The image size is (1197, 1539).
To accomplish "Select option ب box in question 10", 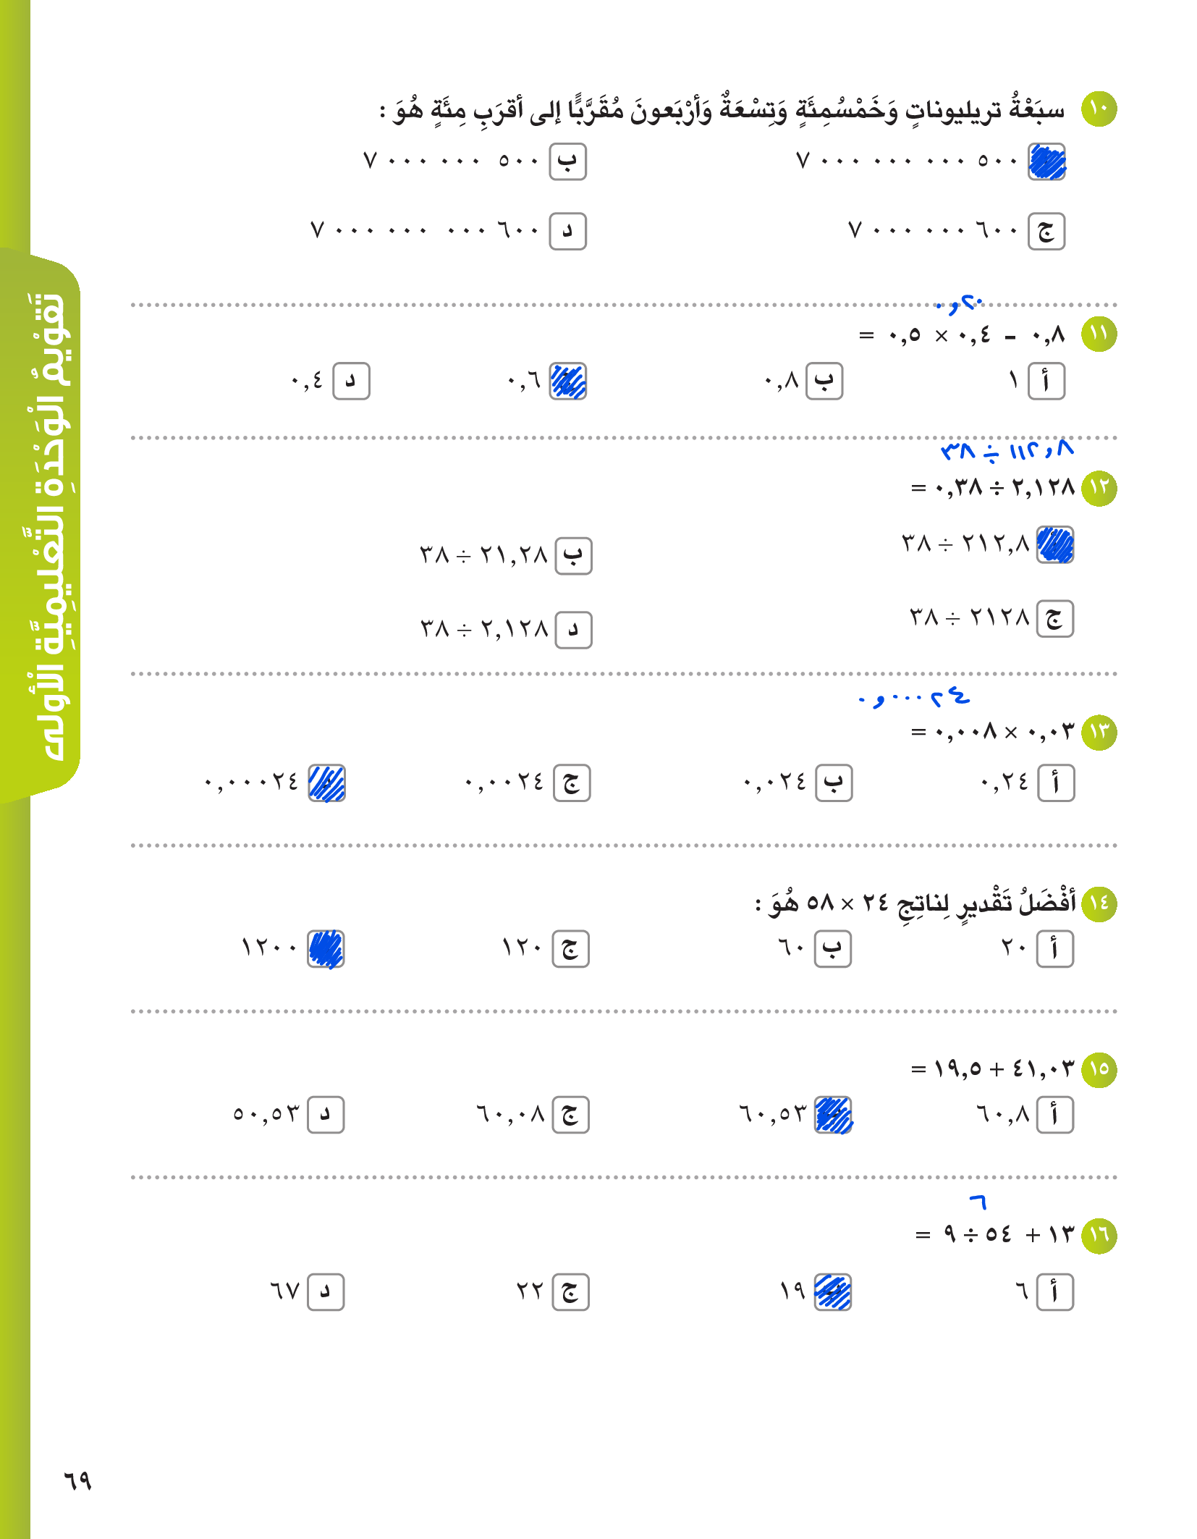I will tap(567, 161).
